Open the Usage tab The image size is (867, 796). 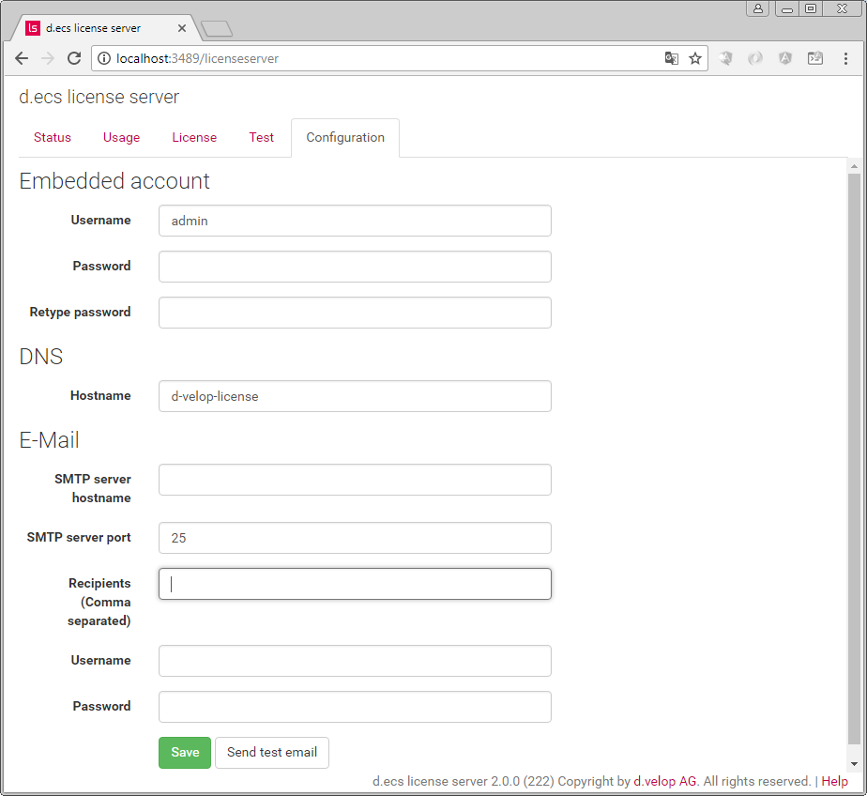tap(121, 137)
